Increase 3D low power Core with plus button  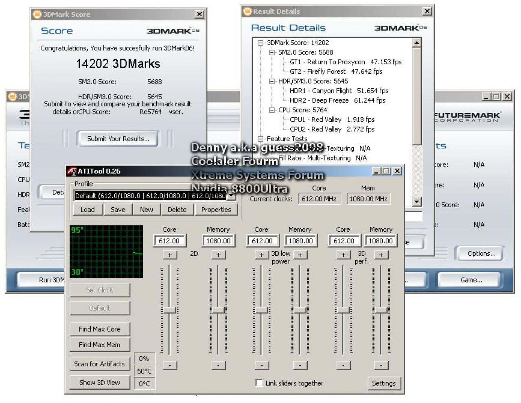pos(261,255)
